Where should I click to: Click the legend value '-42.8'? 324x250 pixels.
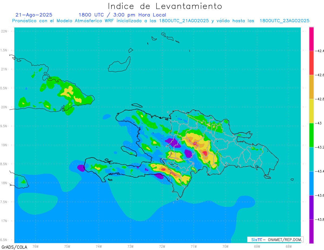coord(320,99)
